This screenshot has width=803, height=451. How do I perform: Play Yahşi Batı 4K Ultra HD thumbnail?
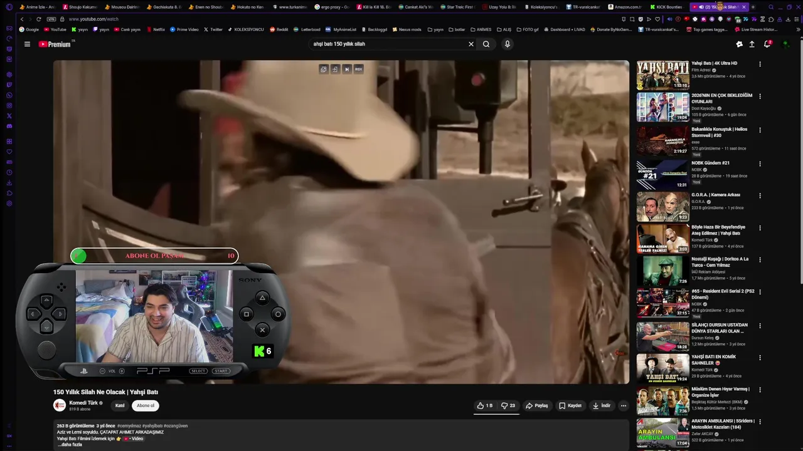click(662, 75)
